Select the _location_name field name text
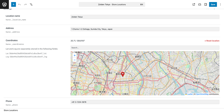 coord(19,20)
